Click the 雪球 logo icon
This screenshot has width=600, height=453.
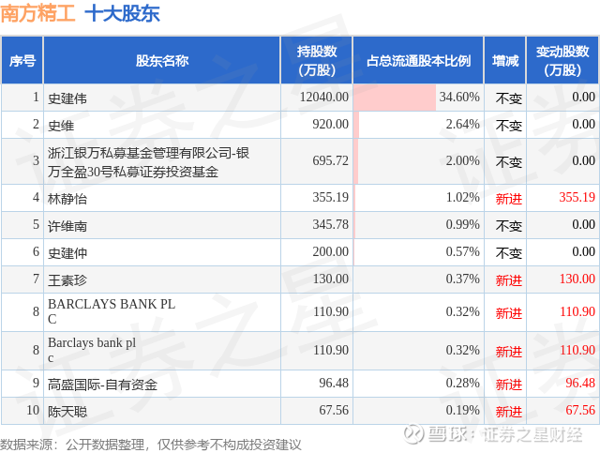coord(414,434)
